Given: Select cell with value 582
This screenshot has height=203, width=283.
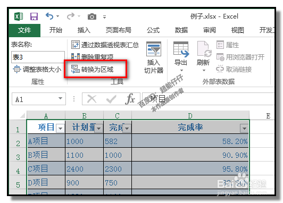Looking at the screenshot, I should pyautogui.click(x=118, y=141).
